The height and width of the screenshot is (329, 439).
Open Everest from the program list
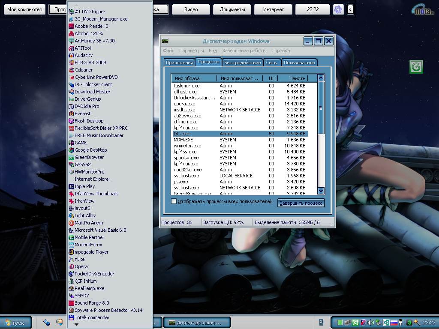tap(79, 113)
